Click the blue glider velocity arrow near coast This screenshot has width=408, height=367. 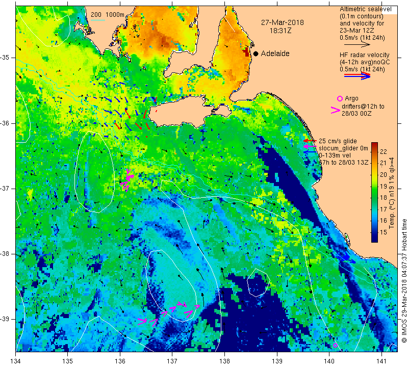[346, 258]
